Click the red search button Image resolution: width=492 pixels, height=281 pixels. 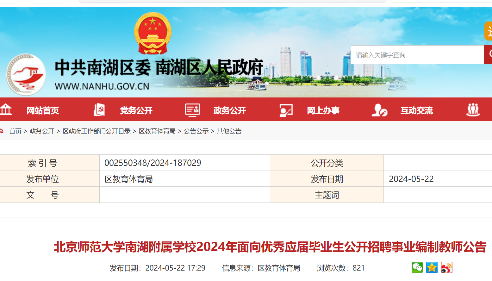(488, 55)
